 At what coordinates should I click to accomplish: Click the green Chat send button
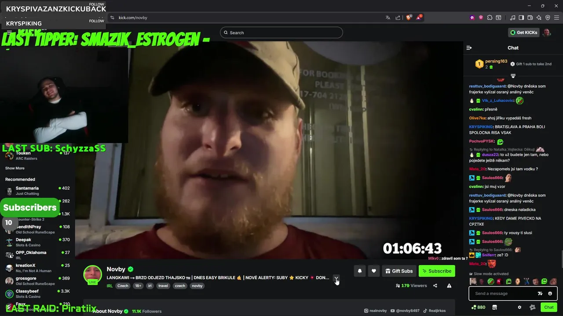pyautogui.click(x=548, y=307)
